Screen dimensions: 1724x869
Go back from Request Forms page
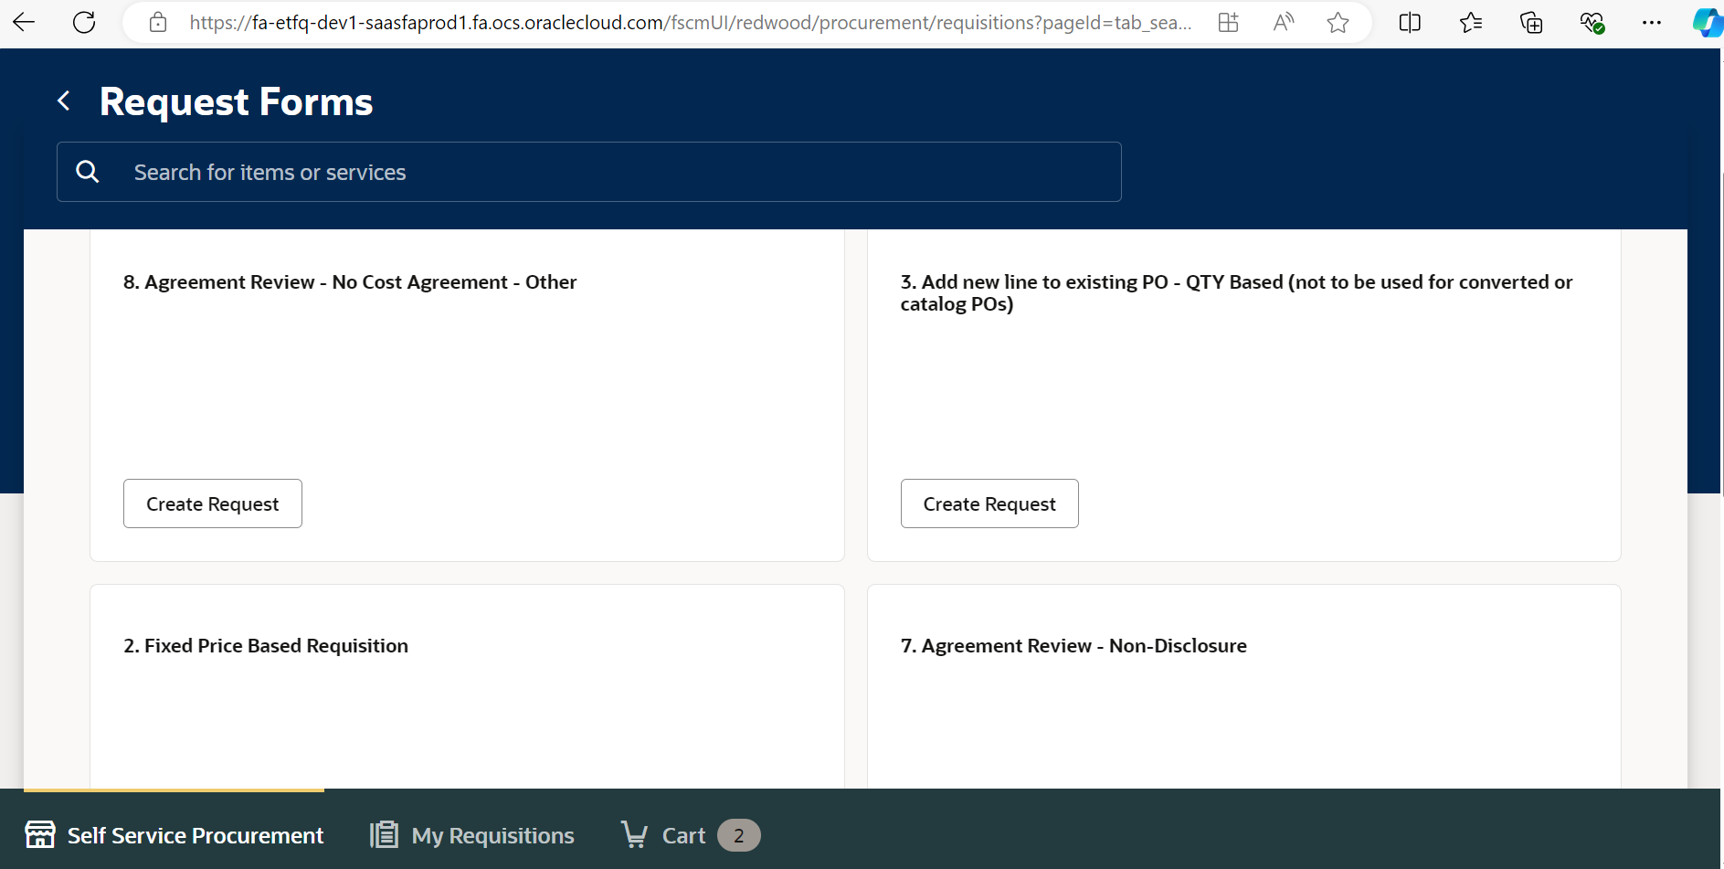[x=64, y=101]
